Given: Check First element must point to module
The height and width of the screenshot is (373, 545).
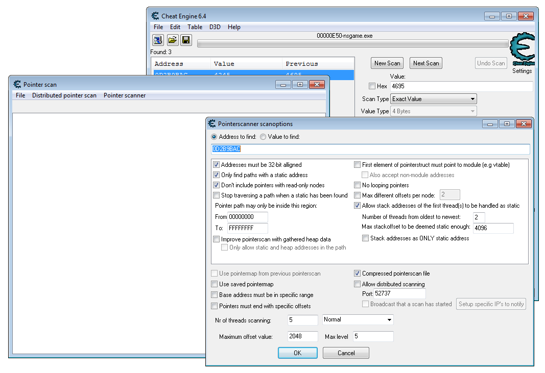Looking at the screenshot, I should coord(358,165).
